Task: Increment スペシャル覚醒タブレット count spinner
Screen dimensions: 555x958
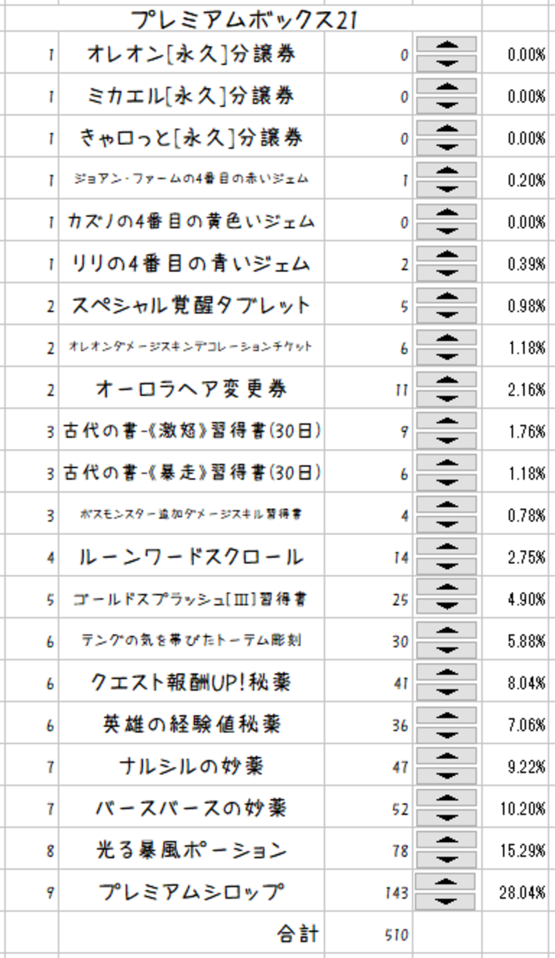Action: (446, 296)
